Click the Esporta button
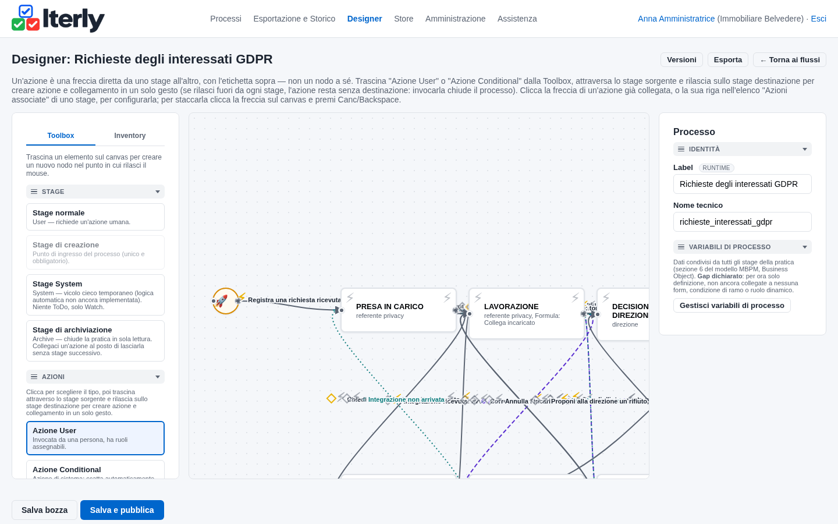The width and height of the screenshot is (838, 524). (728, 60)
